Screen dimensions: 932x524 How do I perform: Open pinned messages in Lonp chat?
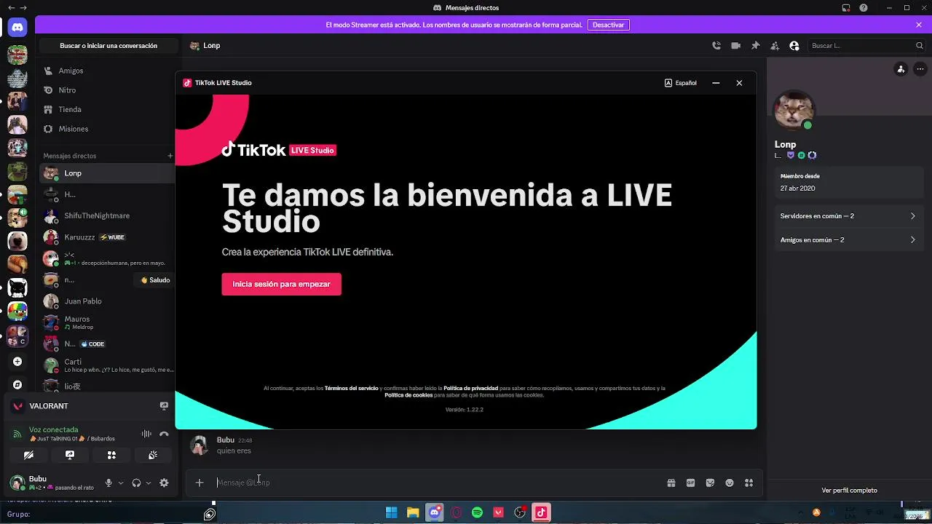coord(755,45)
